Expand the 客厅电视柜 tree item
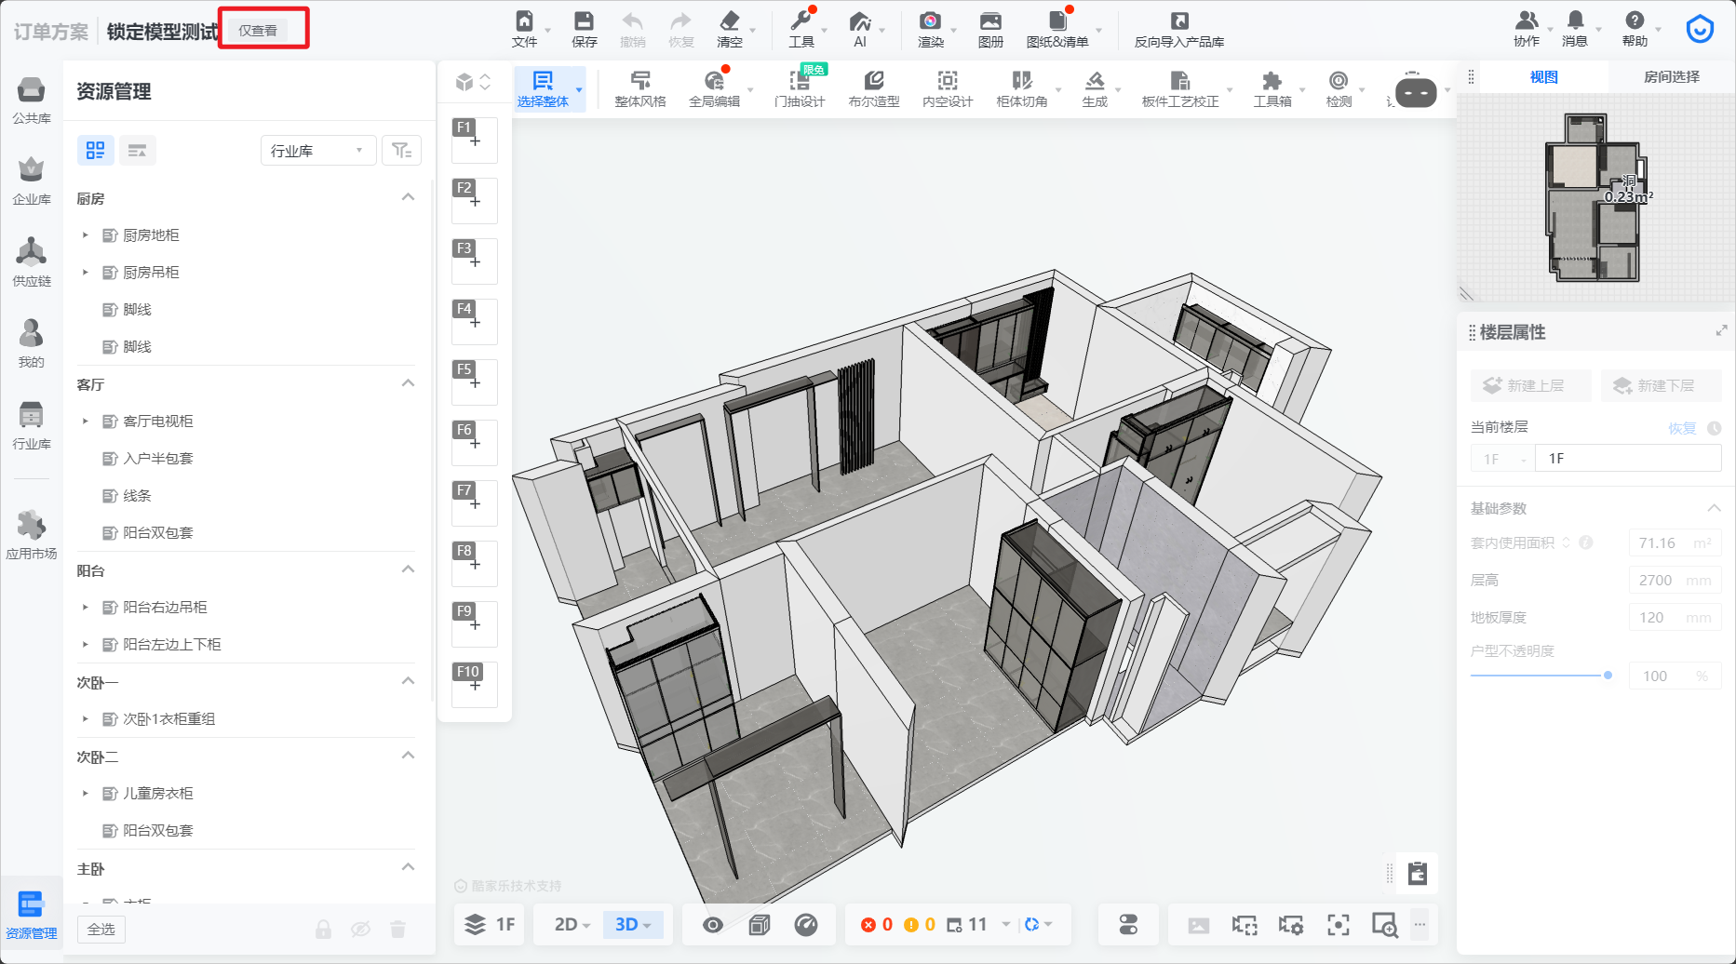 coord(86,422)
